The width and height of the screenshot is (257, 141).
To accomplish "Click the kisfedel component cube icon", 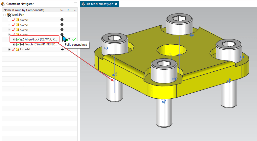I will point(18,49).
